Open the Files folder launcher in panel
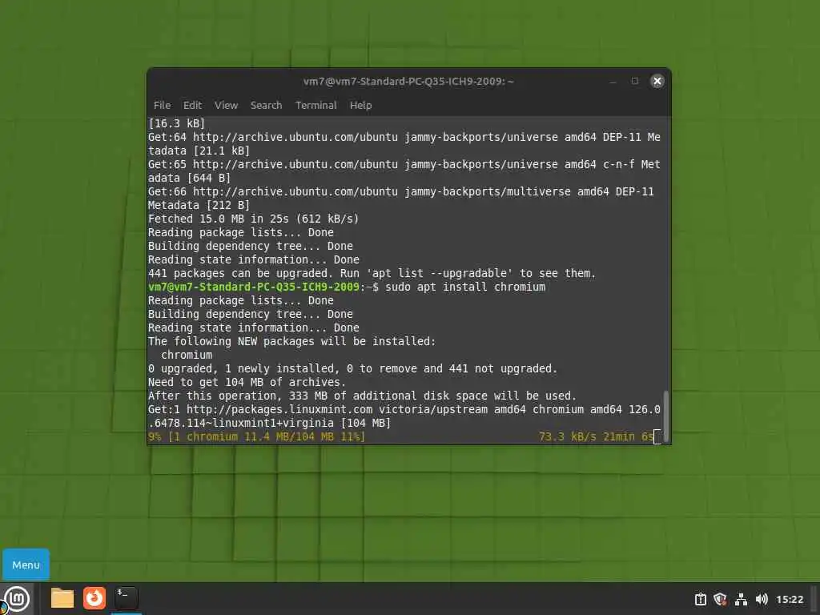 62,598
